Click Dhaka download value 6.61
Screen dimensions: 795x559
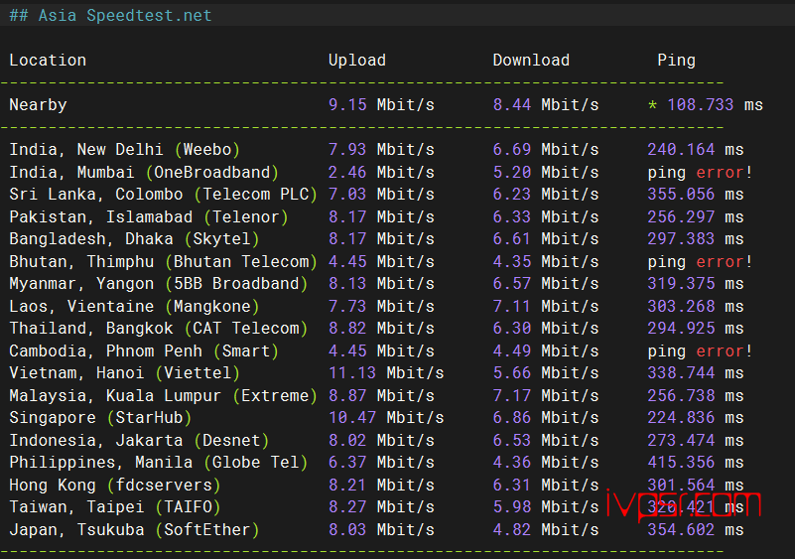click(511, 239)
